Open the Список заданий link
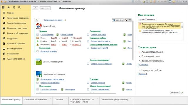Viewport: 188px width, 105px height. click(67, 34)
